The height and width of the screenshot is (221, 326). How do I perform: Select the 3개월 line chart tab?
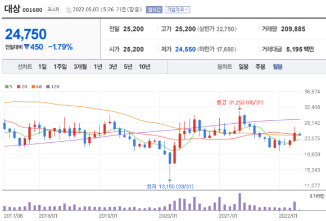pyautogui.click(x=80, y=67)
